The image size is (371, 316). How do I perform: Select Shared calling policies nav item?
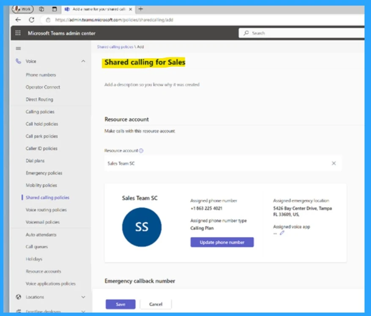47,198
